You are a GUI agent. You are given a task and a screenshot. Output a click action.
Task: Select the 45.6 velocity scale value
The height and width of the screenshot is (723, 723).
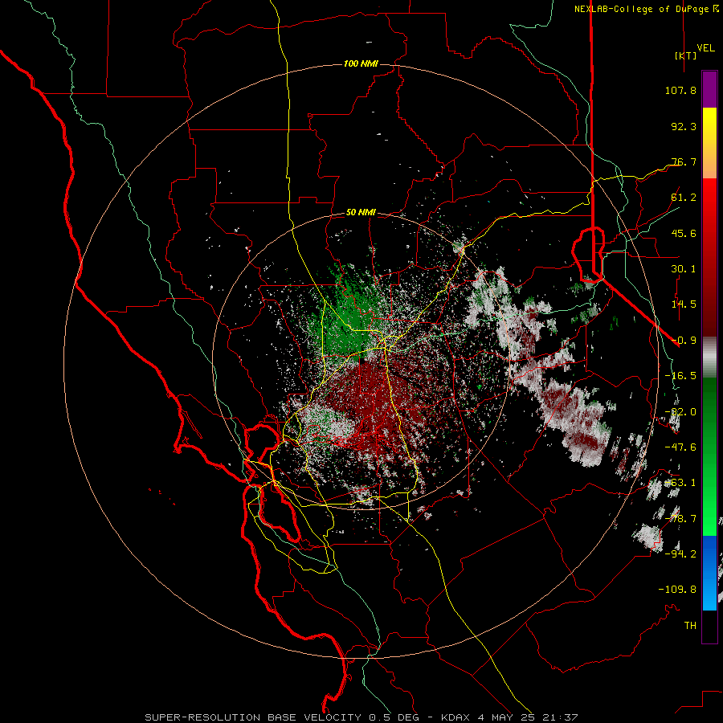click(684, 233)
